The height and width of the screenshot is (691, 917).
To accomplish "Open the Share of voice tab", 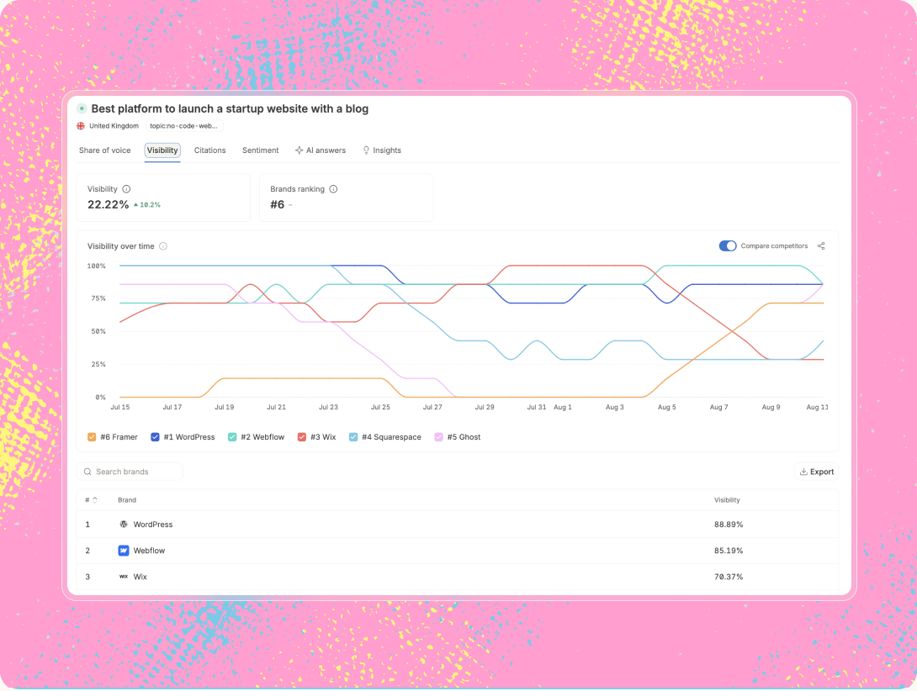I will 104,150.
